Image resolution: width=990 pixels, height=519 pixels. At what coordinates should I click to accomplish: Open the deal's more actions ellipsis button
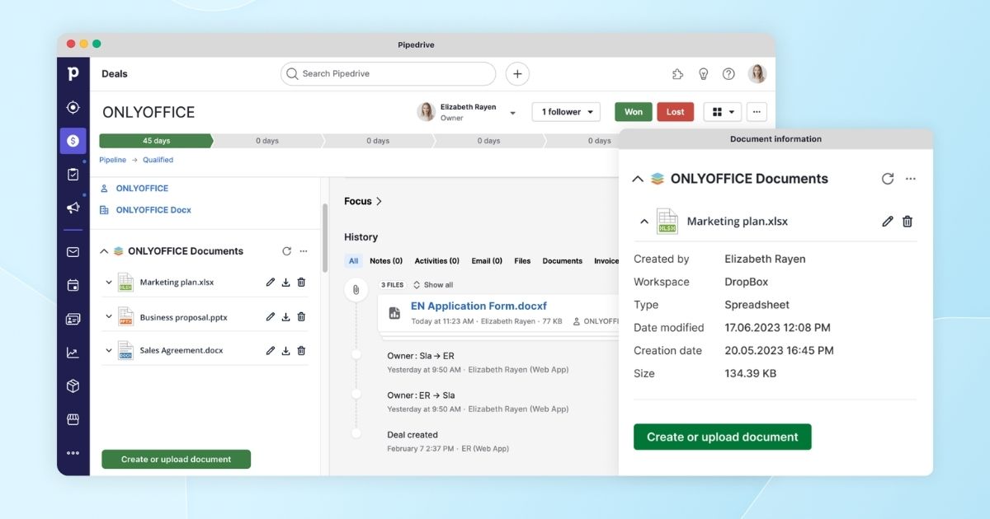click(757, 112)
